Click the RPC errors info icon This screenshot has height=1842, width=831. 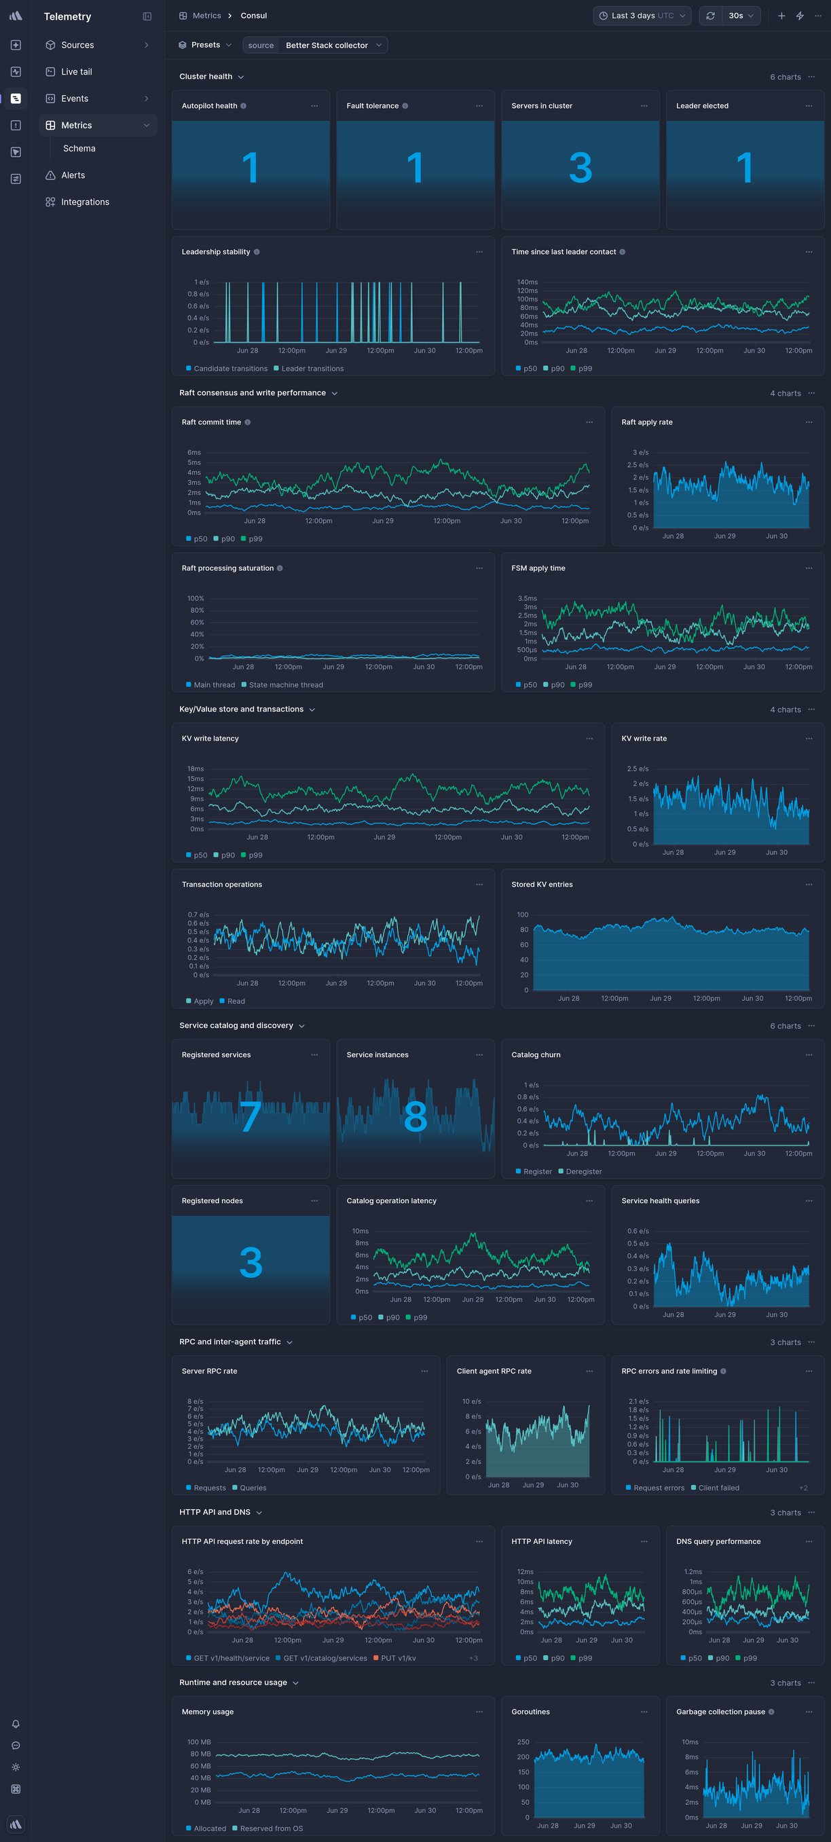[723, 1371]
